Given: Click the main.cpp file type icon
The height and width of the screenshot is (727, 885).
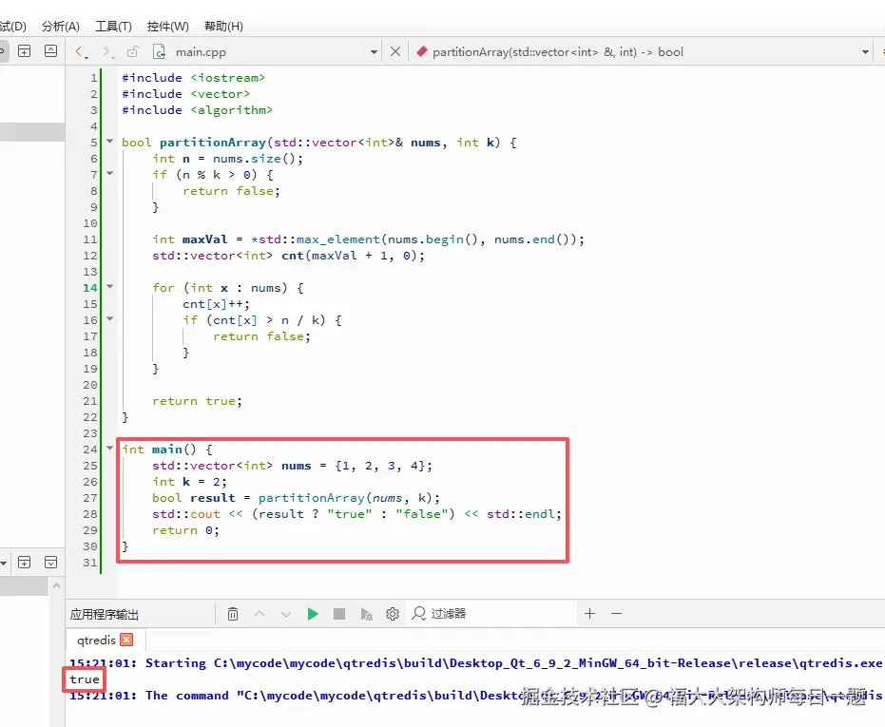Looking at the screenshot, I should pos(159,52).
